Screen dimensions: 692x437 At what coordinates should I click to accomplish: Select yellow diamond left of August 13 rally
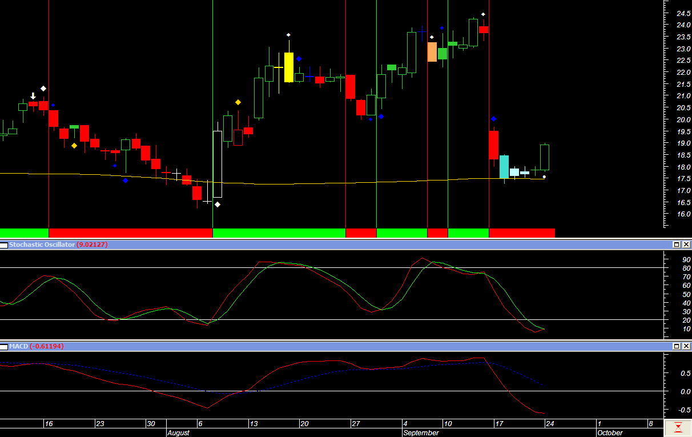[x=238, y=102]
